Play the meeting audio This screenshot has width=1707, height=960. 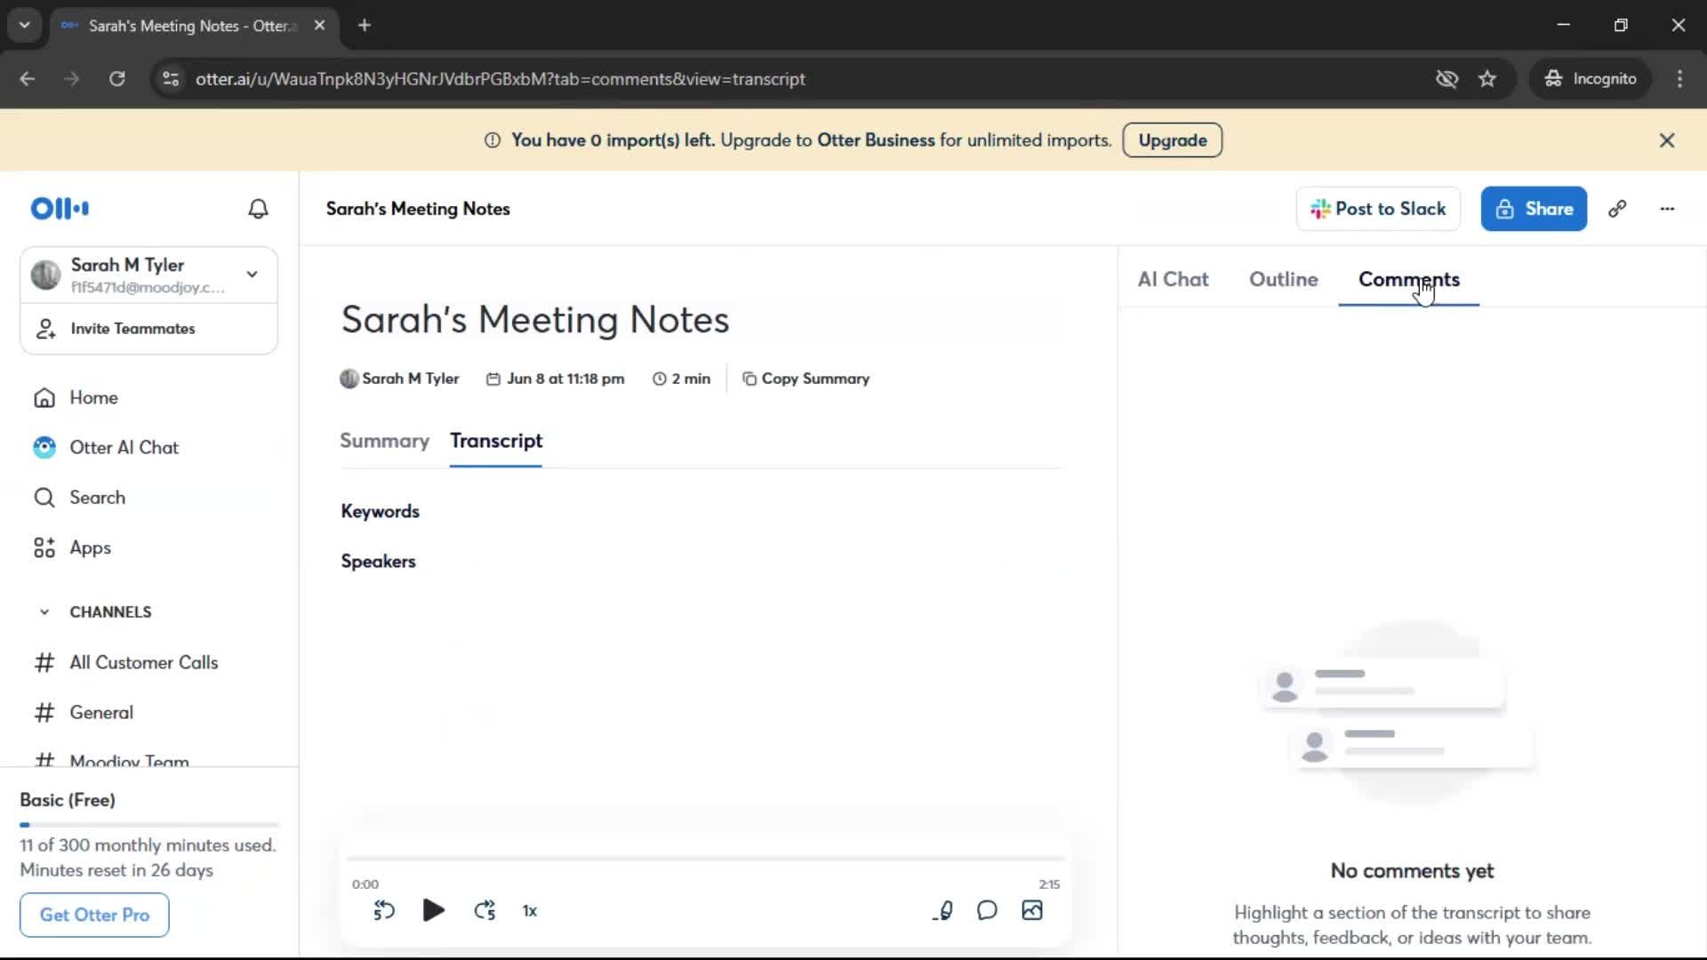tap(433, 910)
